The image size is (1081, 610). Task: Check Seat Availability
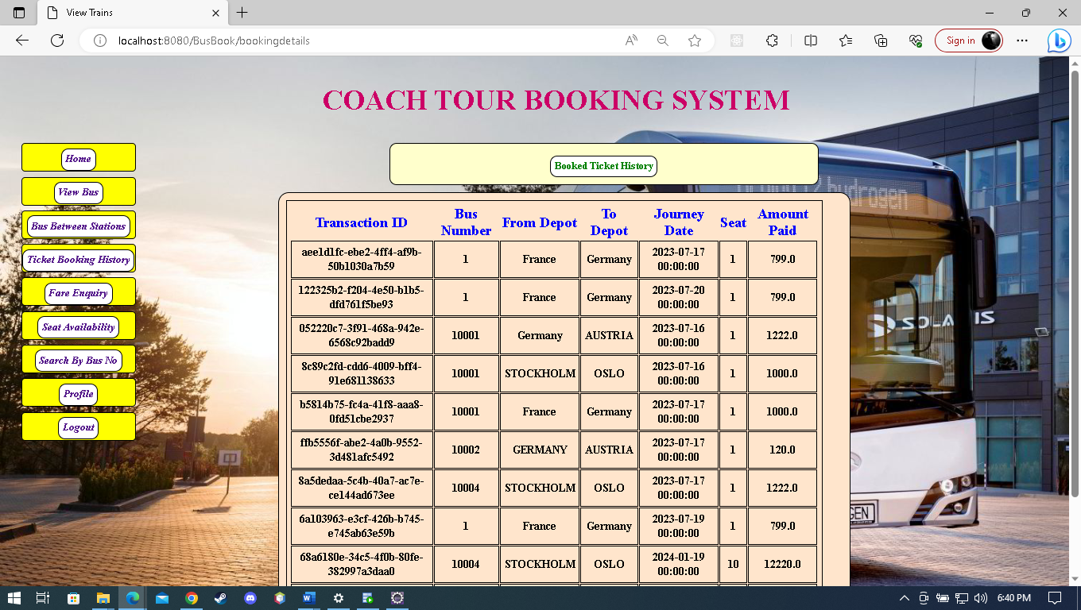click(x=78, y=326)
